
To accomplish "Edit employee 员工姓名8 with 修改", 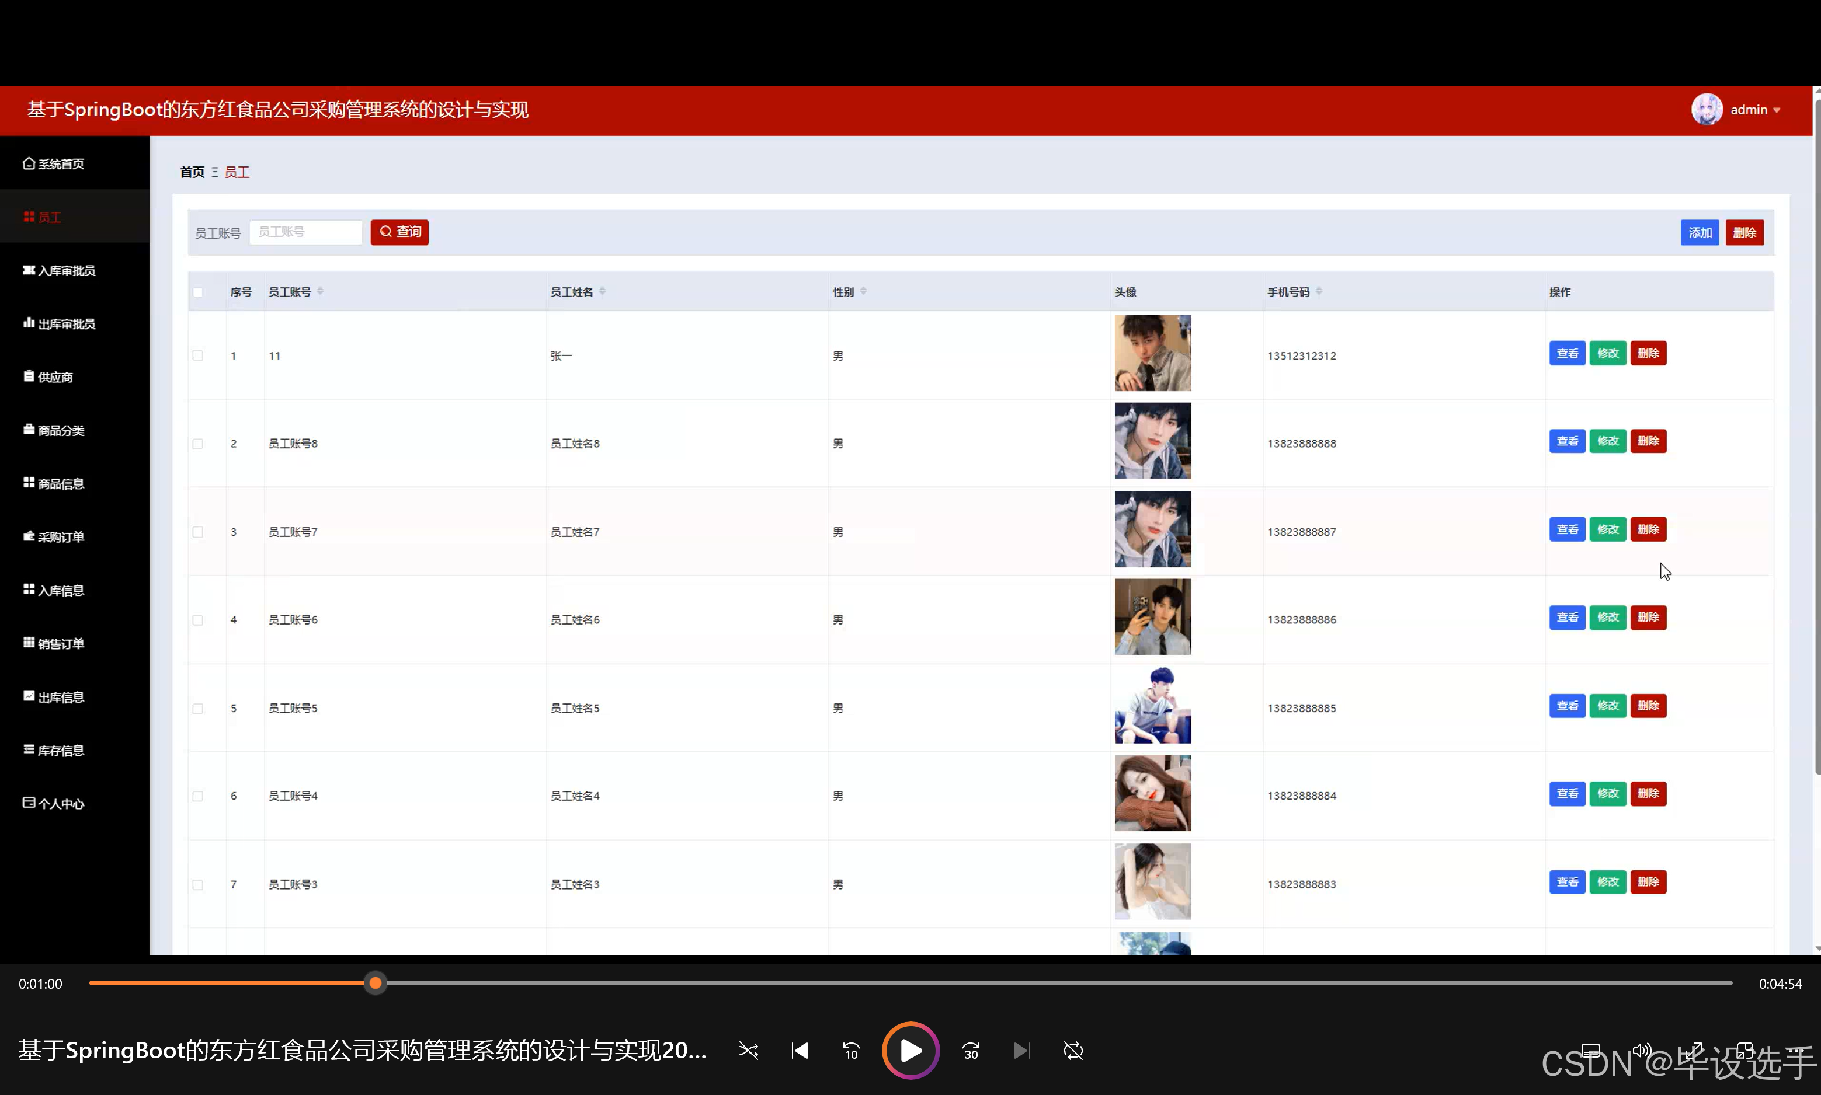I will tap(1608, 441).
